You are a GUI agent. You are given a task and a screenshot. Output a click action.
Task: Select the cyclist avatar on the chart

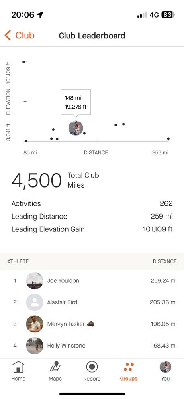coord(76,128)
